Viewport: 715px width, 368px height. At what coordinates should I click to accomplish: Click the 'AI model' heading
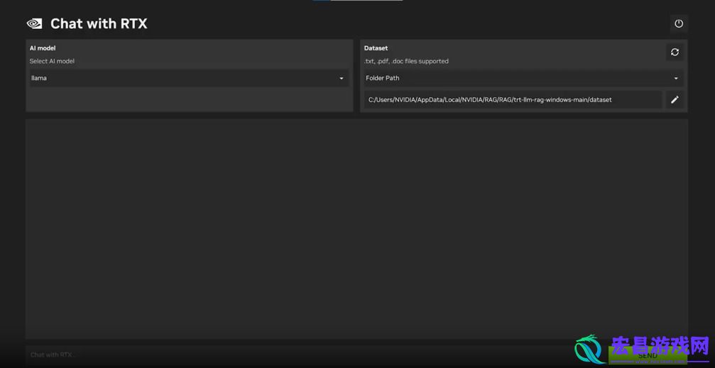43,48
